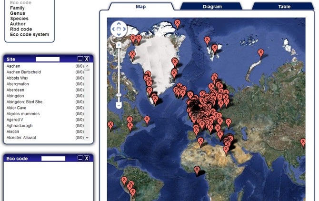This screenshot has width=319, height=201.
Task: Click the southernmost marker in South America
Action: pyautogui.click(x=133, y=193)
